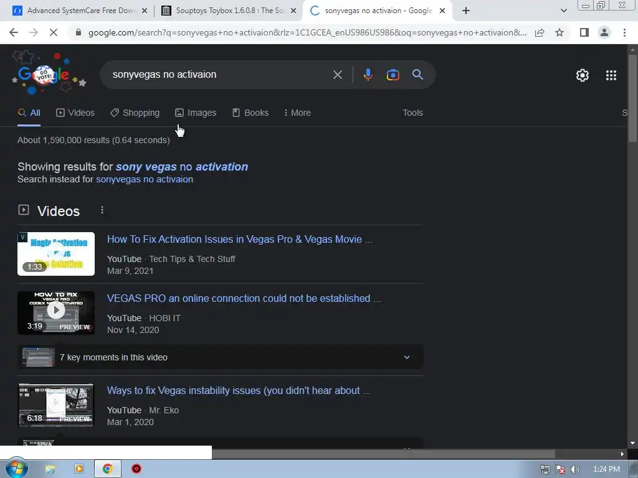Open the share page icon in address bar
The height and width of the screenshot is (478, 638).
[x=540, y=32]
